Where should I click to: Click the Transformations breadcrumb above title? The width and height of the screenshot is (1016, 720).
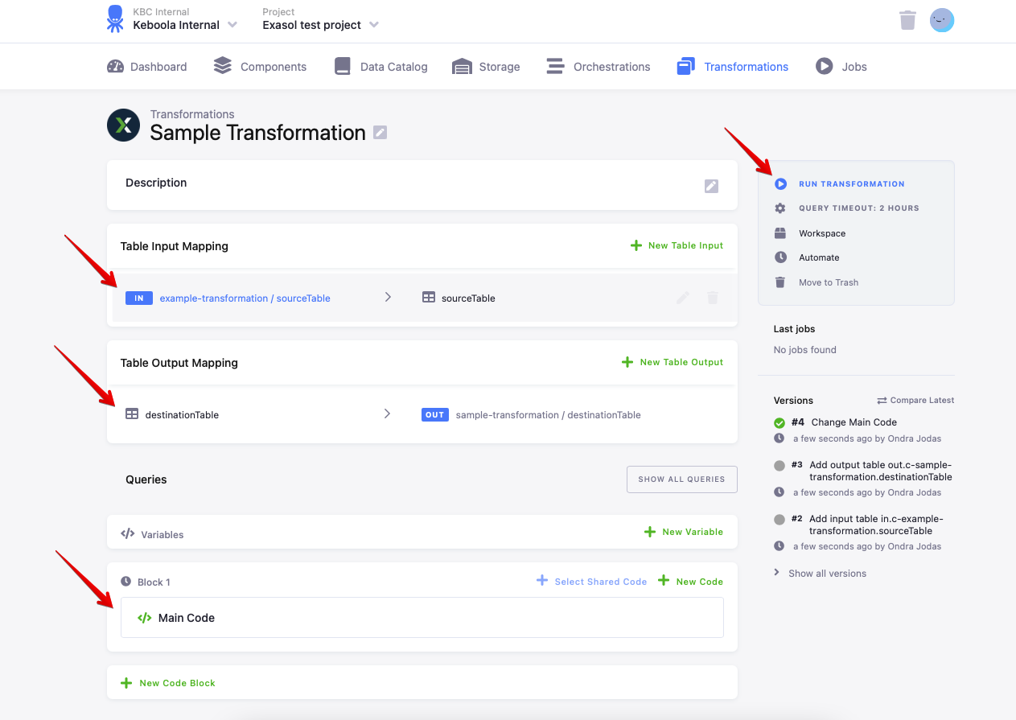pos(192,114)
